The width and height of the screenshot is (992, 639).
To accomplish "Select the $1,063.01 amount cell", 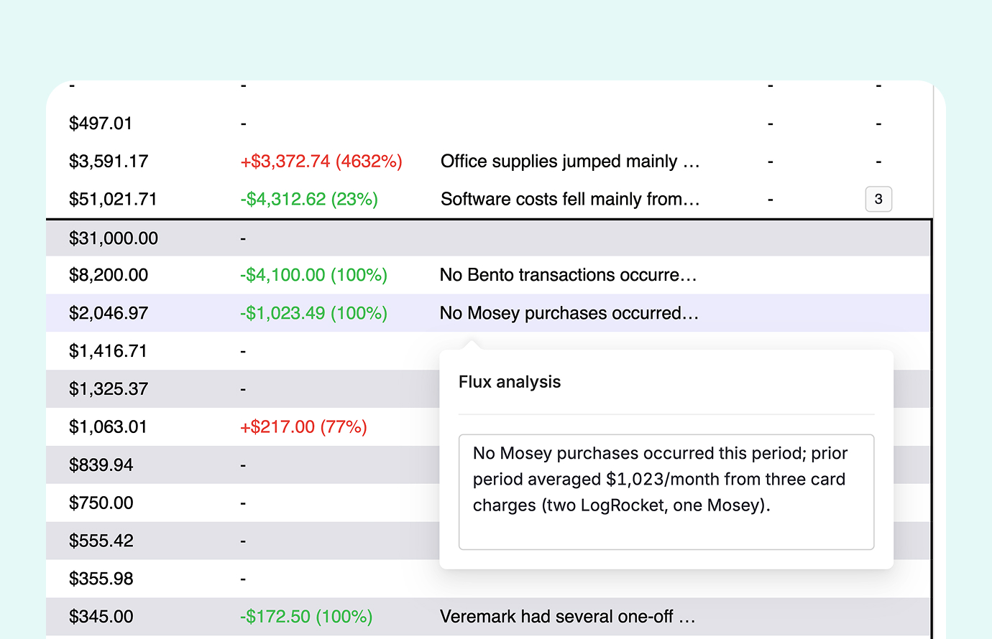I will (108, 427).
